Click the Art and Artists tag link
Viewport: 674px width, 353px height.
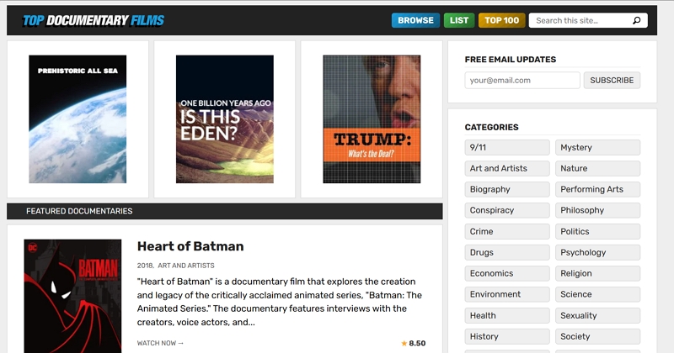[185, 266]
